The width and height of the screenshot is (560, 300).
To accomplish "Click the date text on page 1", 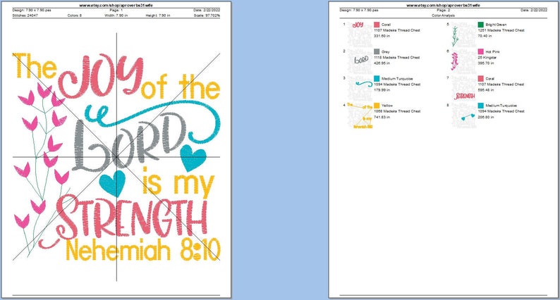I will (x=207, y=11).
